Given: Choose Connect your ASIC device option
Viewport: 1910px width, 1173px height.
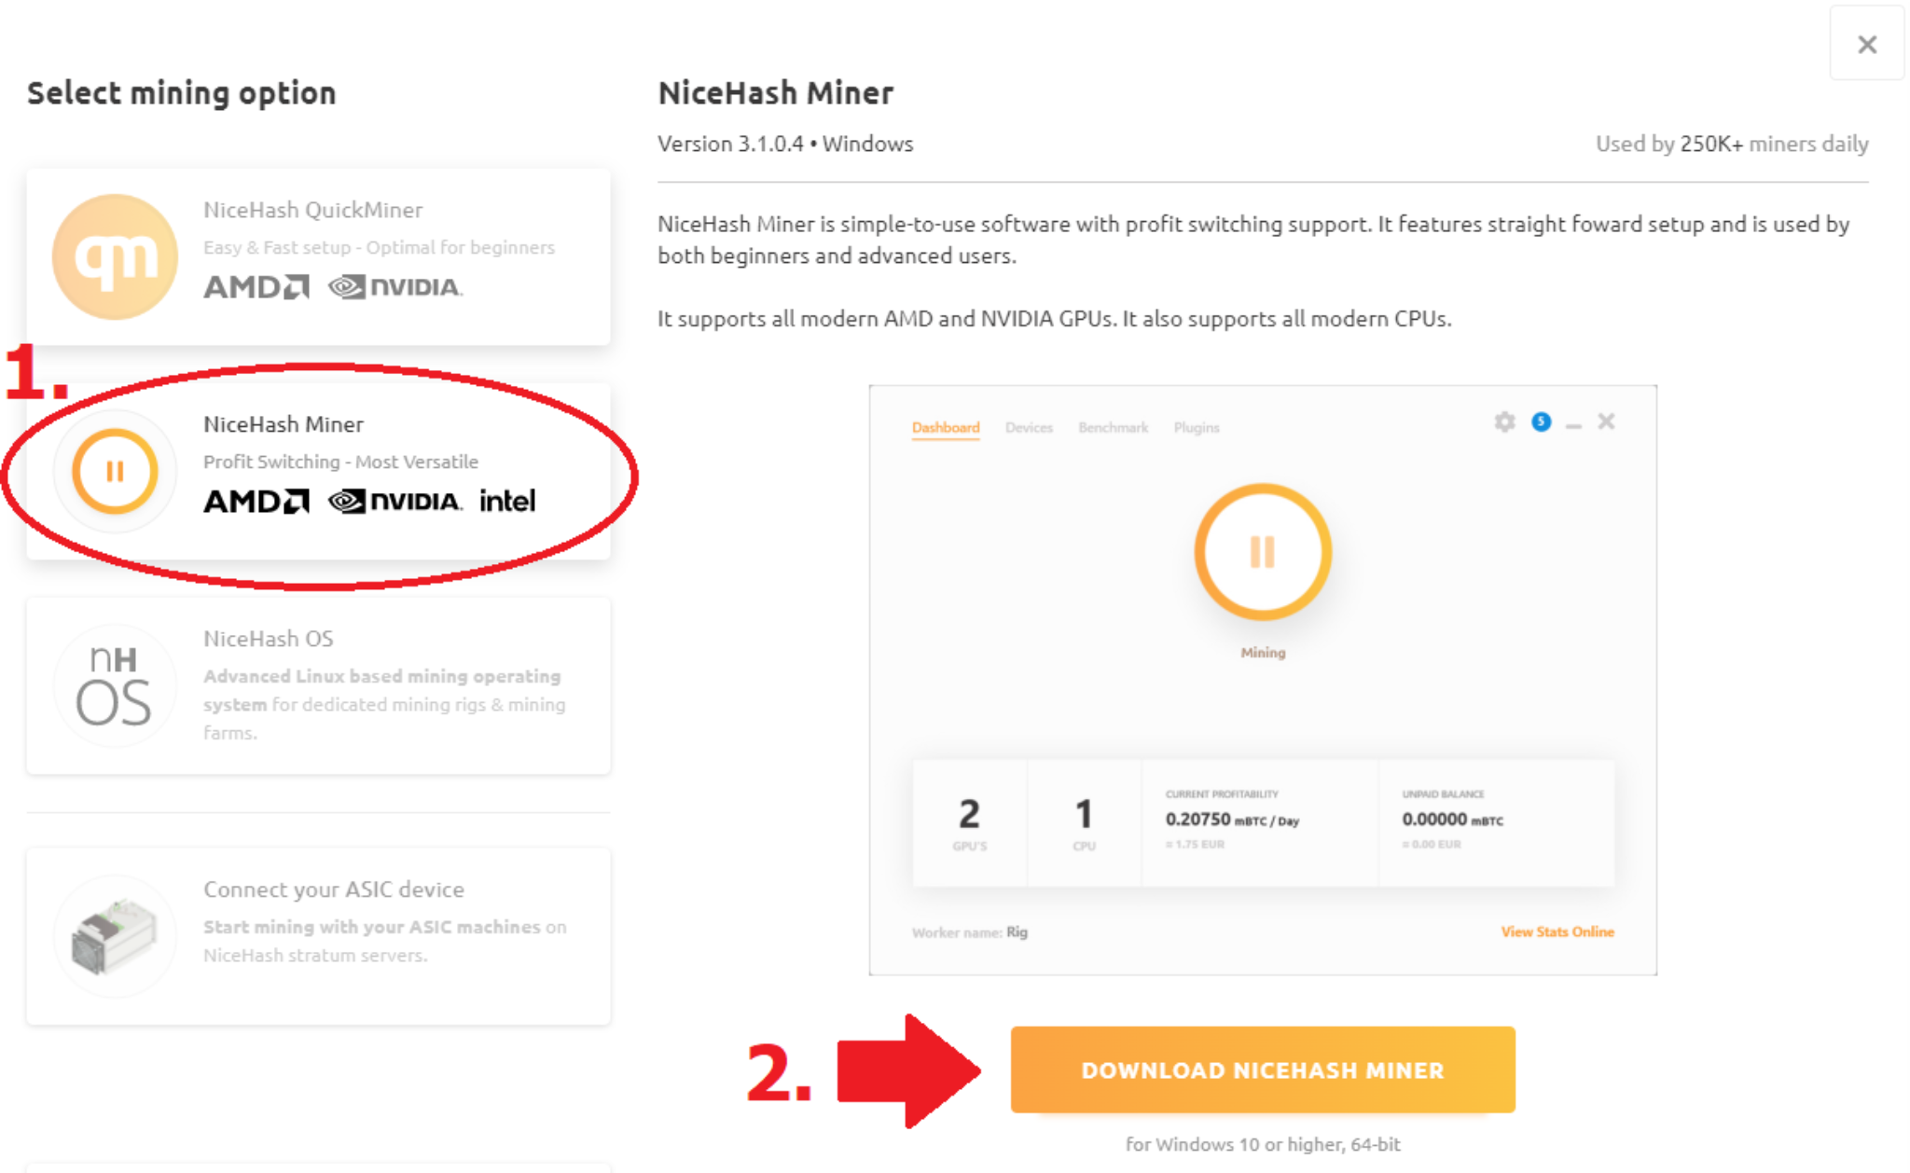Looking at the screenshot, I should click(x=334, y=890).
